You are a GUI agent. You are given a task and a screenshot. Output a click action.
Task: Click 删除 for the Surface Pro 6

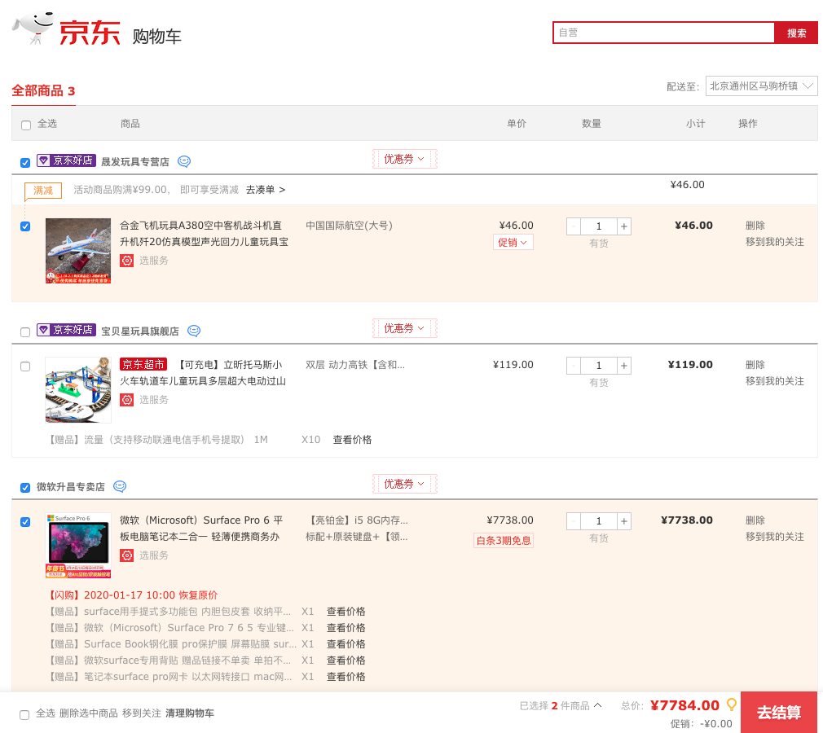point(755,520)
